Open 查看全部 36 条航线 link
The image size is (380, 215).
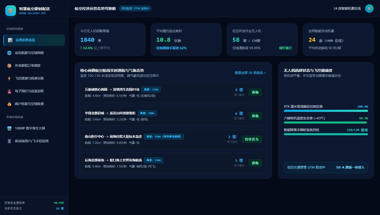pyautogui.click(x=250, y=73)
